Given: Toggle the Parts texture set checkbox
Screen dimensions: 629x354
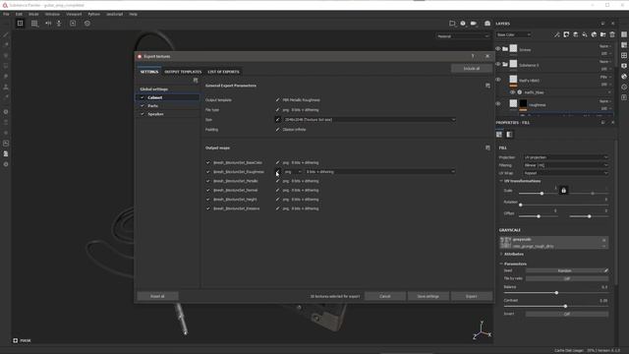Looking at the screenshot, I should [142, 106].
